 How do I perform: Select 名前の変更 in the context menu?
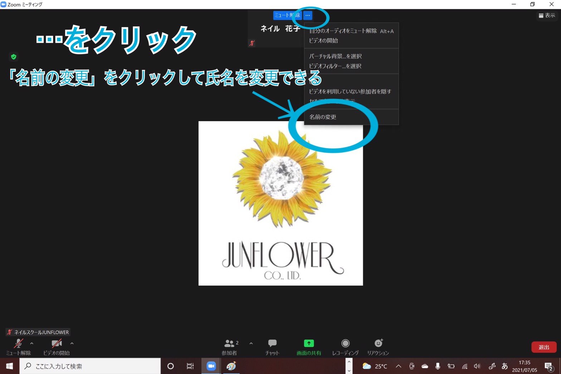tap(323, 117)
